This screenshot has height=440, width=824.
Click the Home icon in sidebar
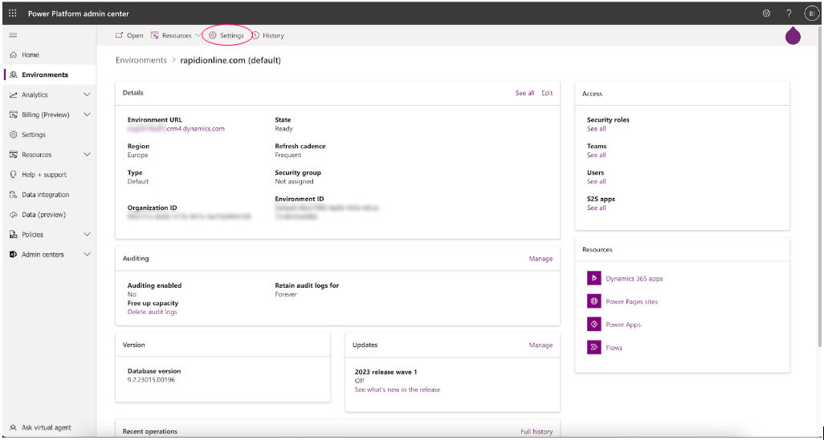point(14,55)
